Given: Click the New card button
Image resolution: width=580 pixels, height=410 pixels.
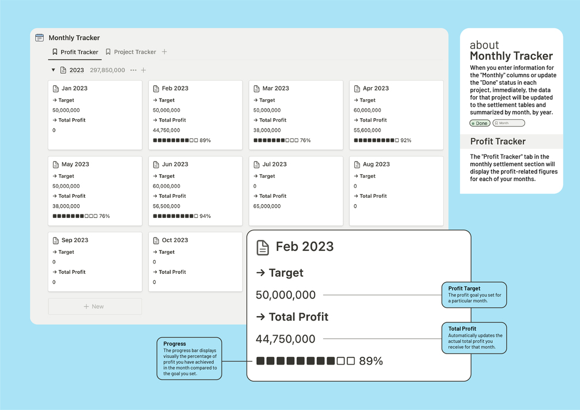Looking at the screenshot, I should [x=95, y=306].
